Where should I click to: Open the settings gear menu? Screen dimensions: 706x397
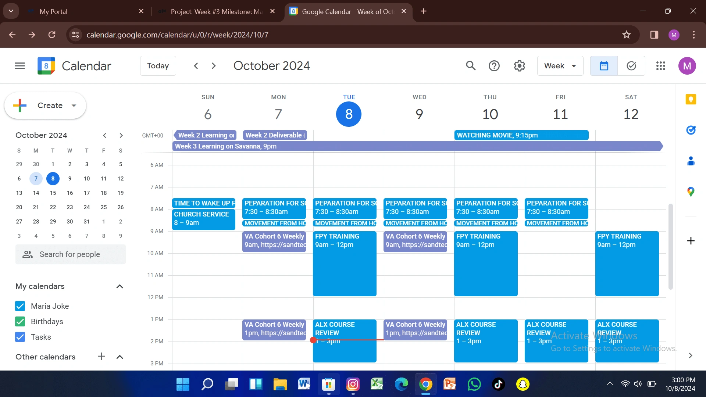(519, 66)
